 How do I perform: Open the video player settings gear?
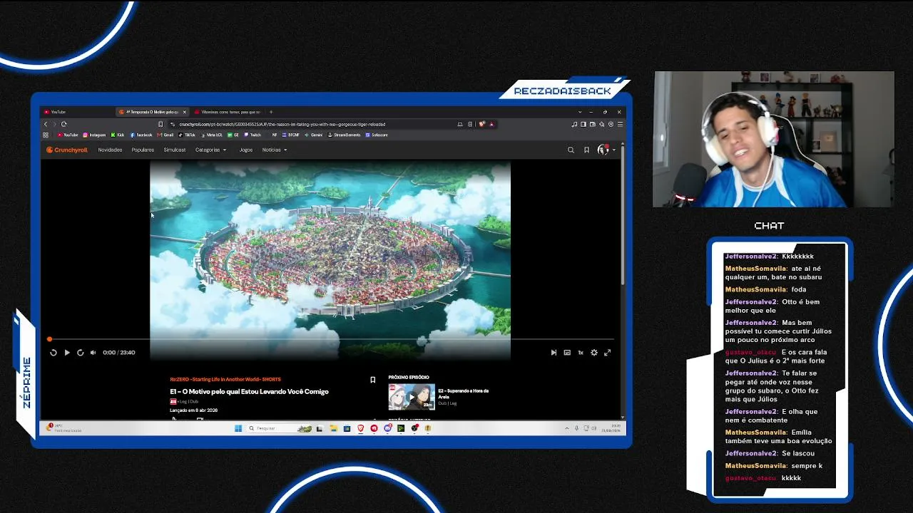[x=593, y=353]
